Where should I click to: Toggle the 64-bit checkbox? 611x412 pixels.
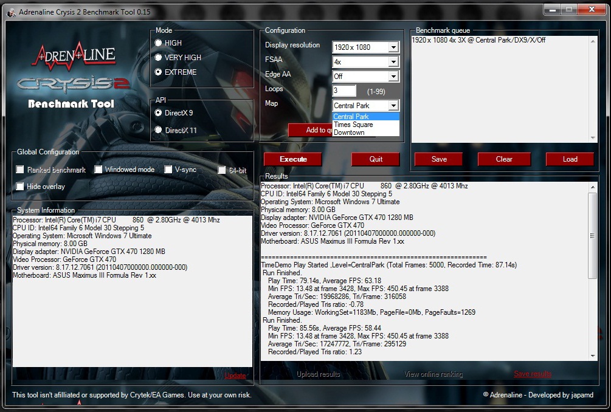pos(222,170)
